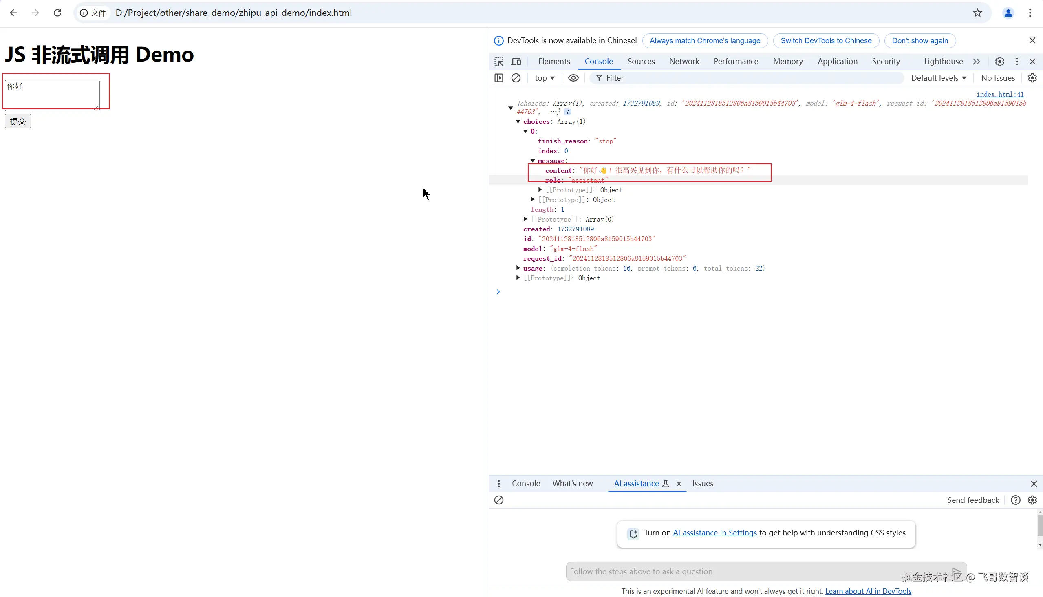Click the live expression eye icon
The width and height of the screenshot is (1043, 597).
pyautogui.click(x=573, y=78)
